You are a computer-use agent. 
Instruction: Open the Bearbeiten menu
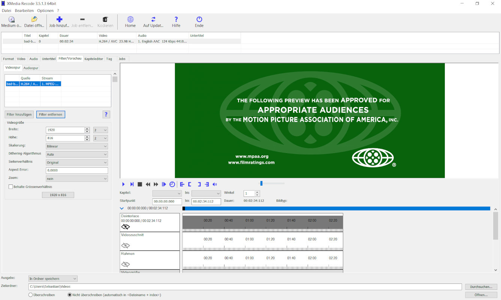pyautogui.click(x=24, y=10)
